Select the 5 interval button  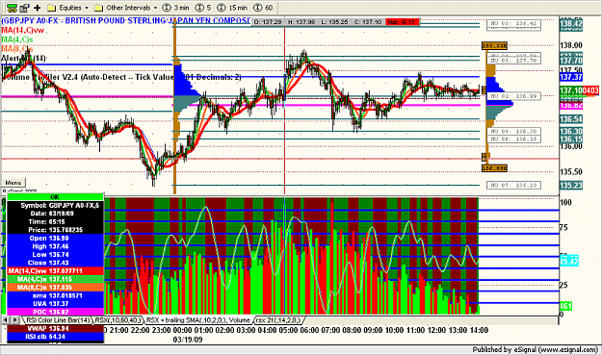click(203, 8)
